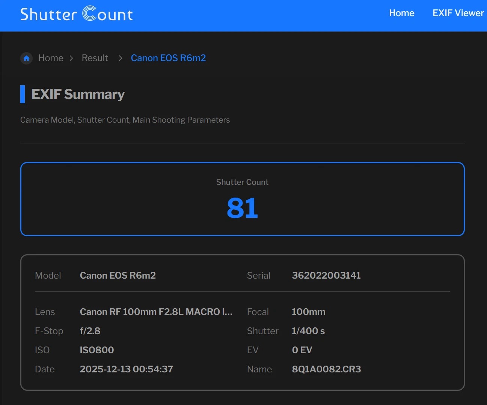Open EXIF Viewer in the top navigation
The image size is (487, 405).
(458, 13)
